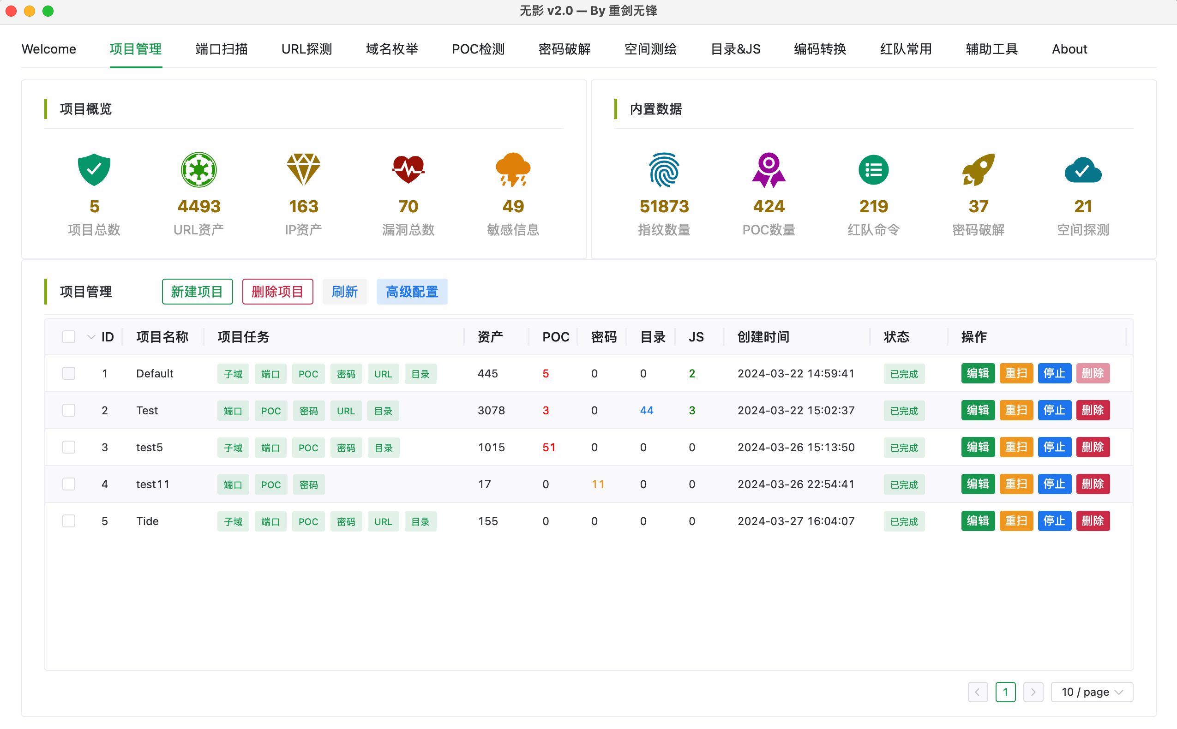Open the 10 / page size dropdown
The image size is (1177, 729).
1092,692
